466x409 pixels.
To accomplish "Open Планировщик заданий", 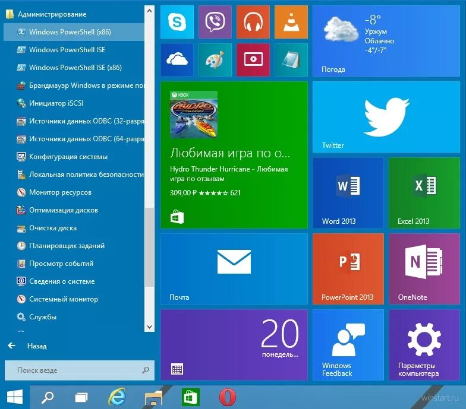I will click(74, 246).
